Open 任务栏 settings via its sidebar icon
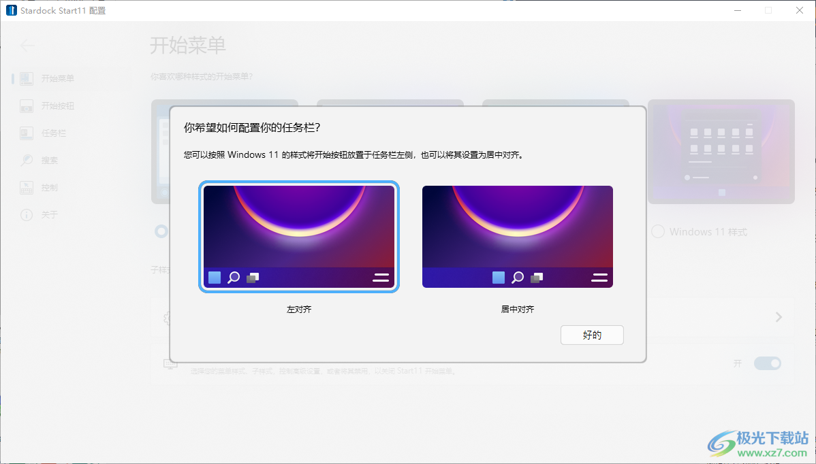This screenshot has height=464, width=816. [x=26, y=133]
